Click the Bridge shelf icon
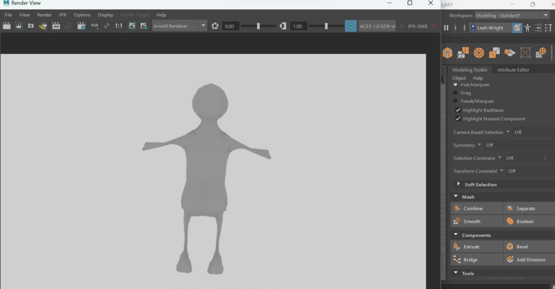This screenshot has width=555, height=289. 463,53
